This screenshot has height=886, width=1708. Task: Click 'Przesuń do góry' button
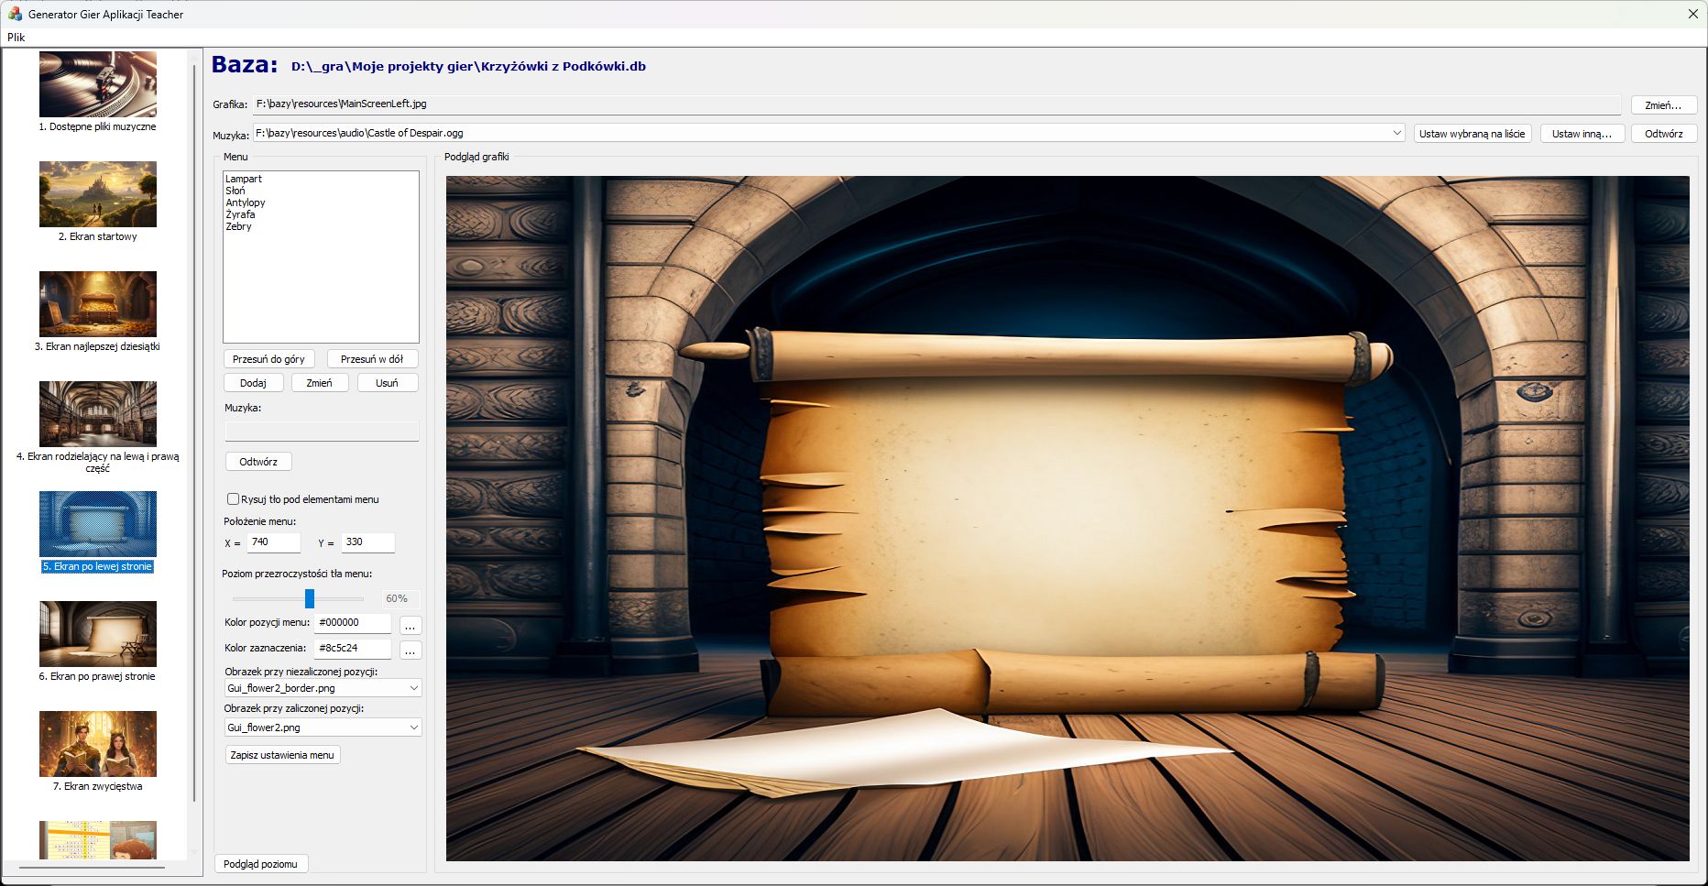click(x=268, y=359)
